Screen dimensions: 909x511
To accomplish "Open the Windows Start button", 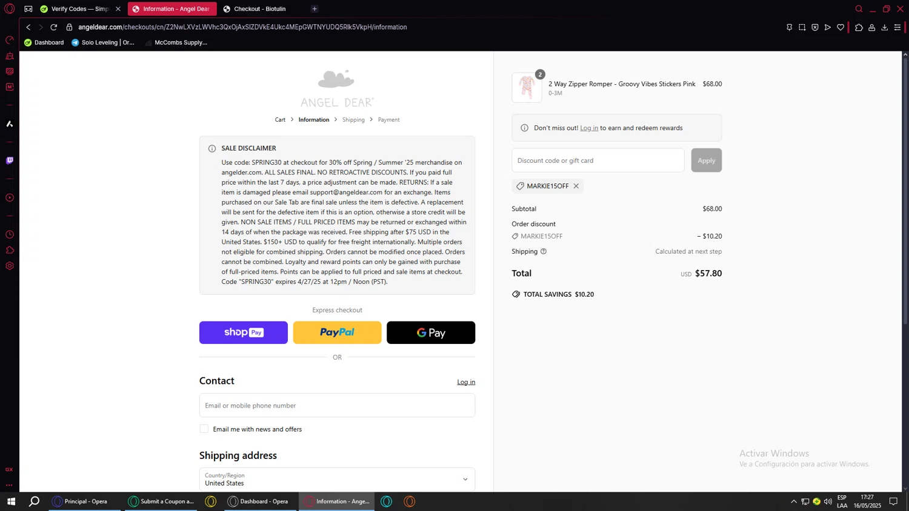I will [11, 501].
